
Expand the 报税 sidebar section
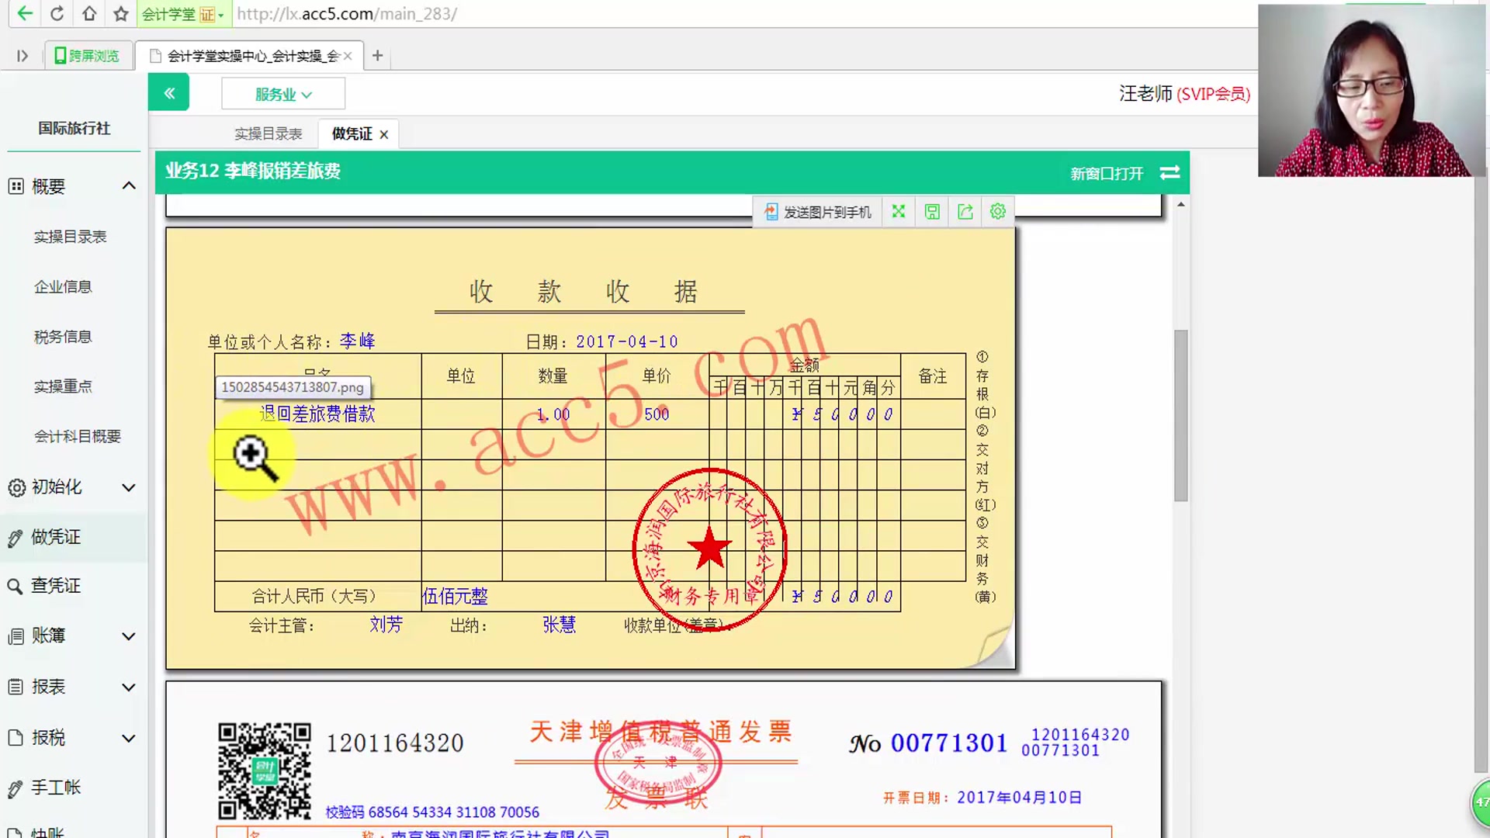point(128,738)
